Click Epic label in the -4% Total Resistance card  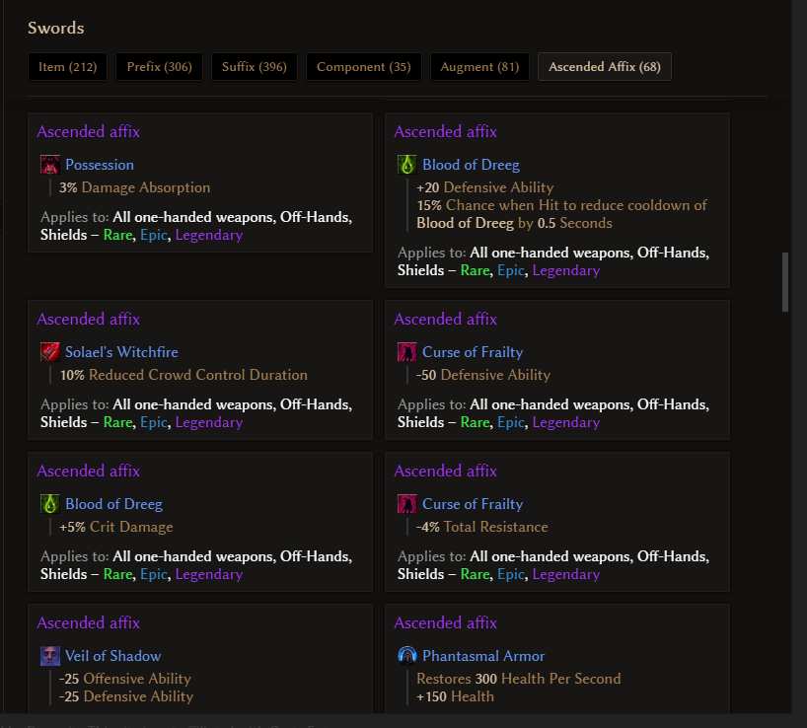511,574
